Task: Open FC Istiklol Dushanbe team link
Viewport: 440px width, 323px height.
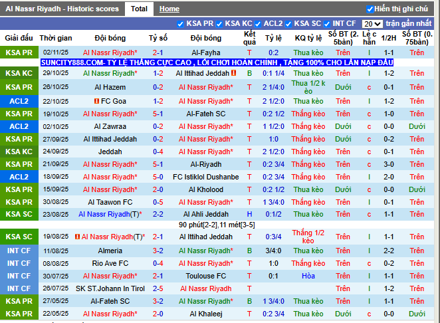Action: pyautogui.click(x=205, y=177)
